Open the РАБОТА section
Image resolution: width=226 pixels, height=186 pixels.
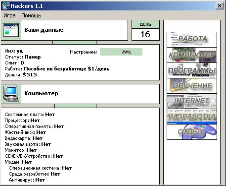tap(192, 40)
